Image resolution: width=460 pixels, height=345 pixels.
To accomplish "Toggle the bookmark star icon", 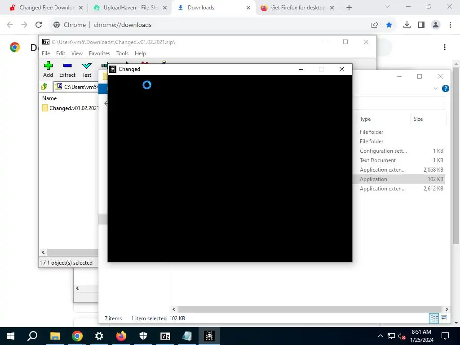I will 389,25.
